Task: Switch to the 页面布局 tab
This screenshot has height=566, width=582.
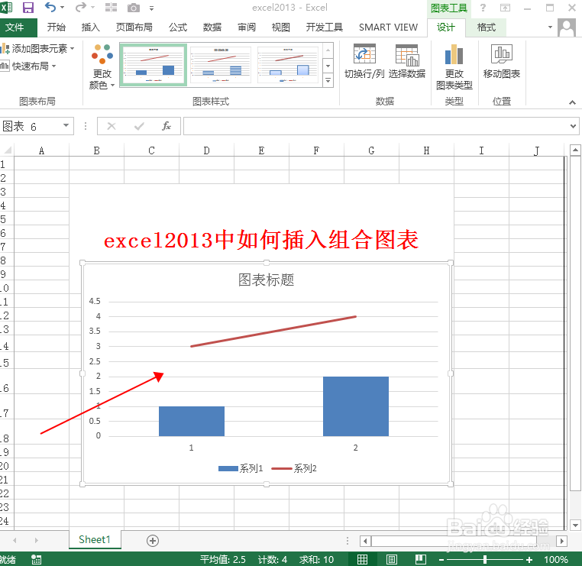Action: click(134, 27)
